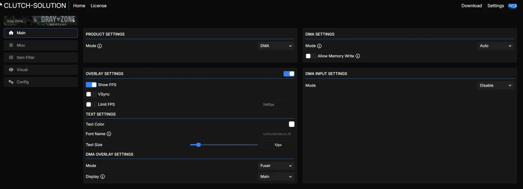Switch to the Main sidebar tab
This screenshot has width=523, height=189.
click(41, 33)
